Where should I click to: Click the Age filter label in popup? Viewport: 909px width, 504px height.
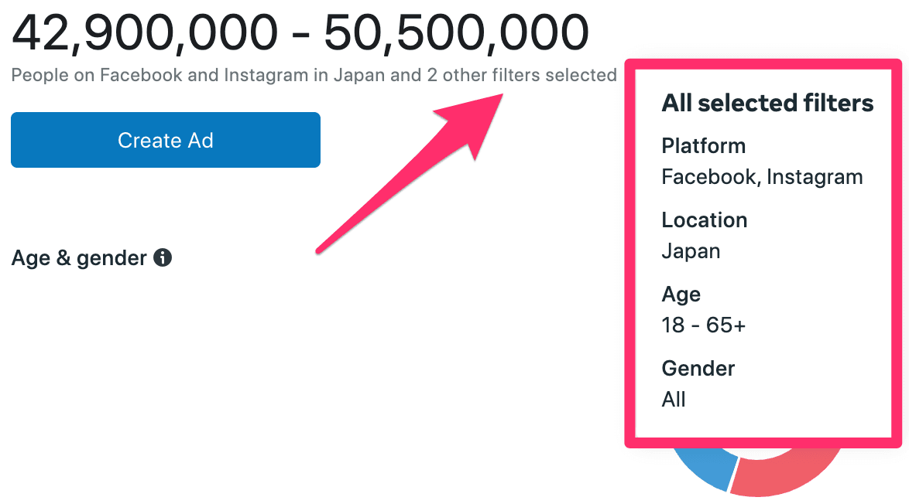coord(681,295)
